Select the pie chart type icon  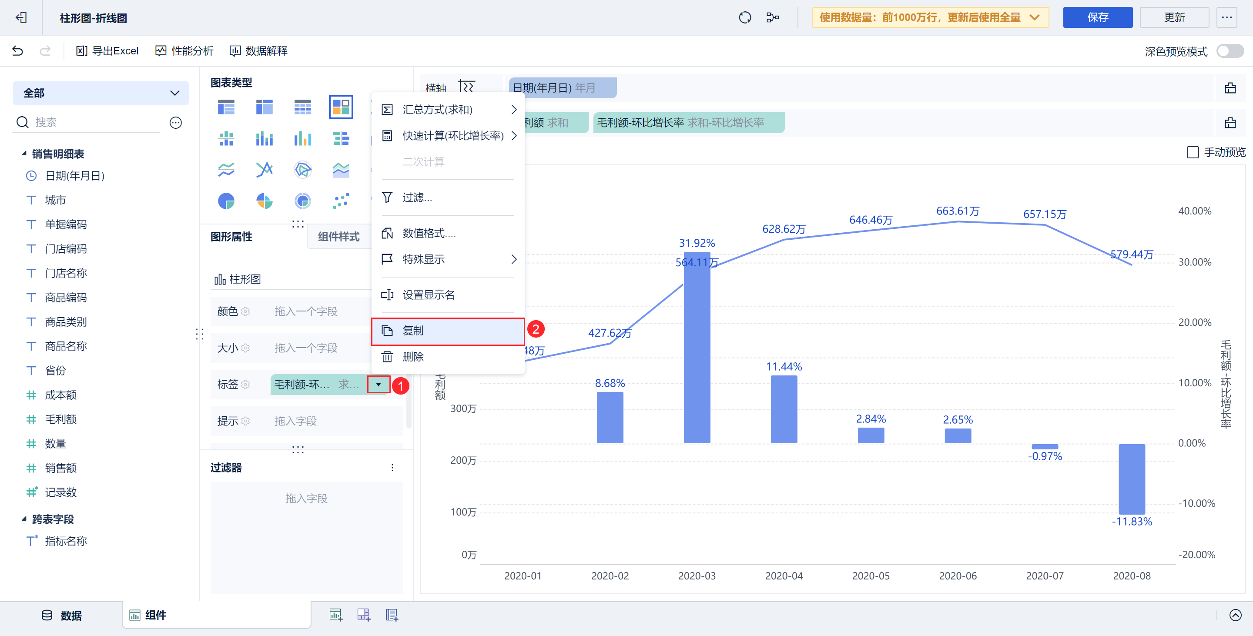click(226, 201)
